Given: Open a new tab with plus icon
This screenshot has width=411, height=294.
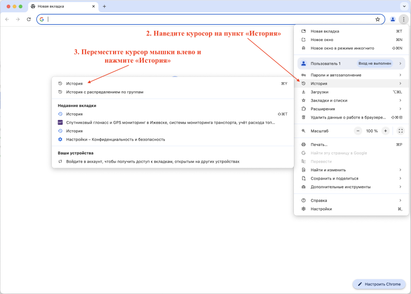Looking at the screenshot, I should pyautogui.click(x=104, y=6).
